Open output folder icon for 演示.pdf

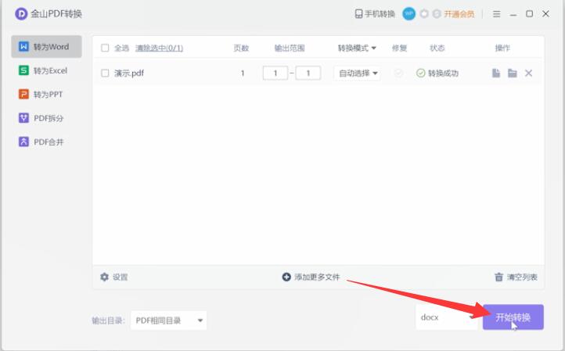pyautogui.click(x=513, y=73)
